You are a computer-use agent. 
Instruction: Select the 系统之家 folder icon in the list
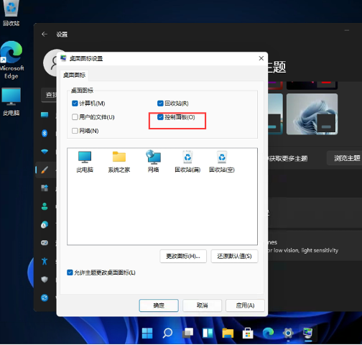(119, 162)
